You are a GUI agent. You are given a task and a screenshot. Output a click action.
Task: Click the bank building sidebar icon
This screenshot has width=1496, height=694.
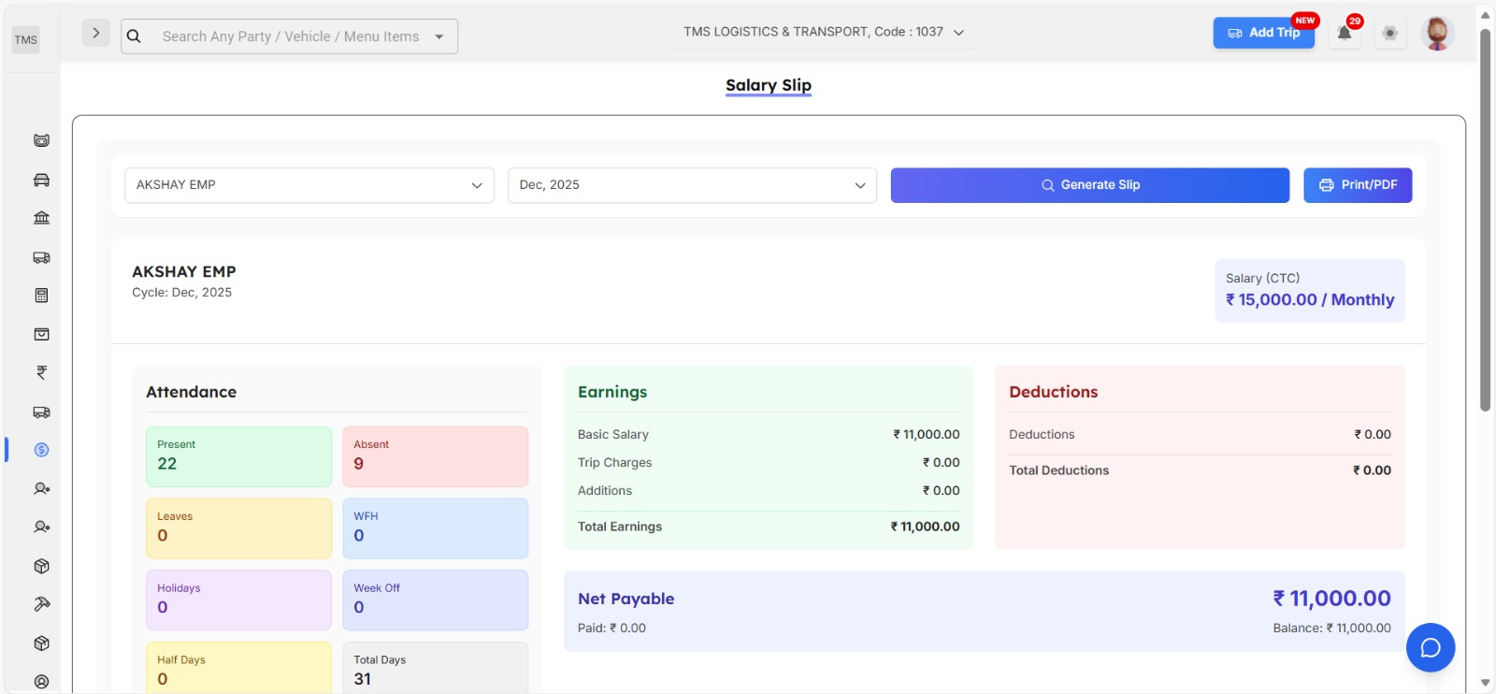(x=41, y=218)
